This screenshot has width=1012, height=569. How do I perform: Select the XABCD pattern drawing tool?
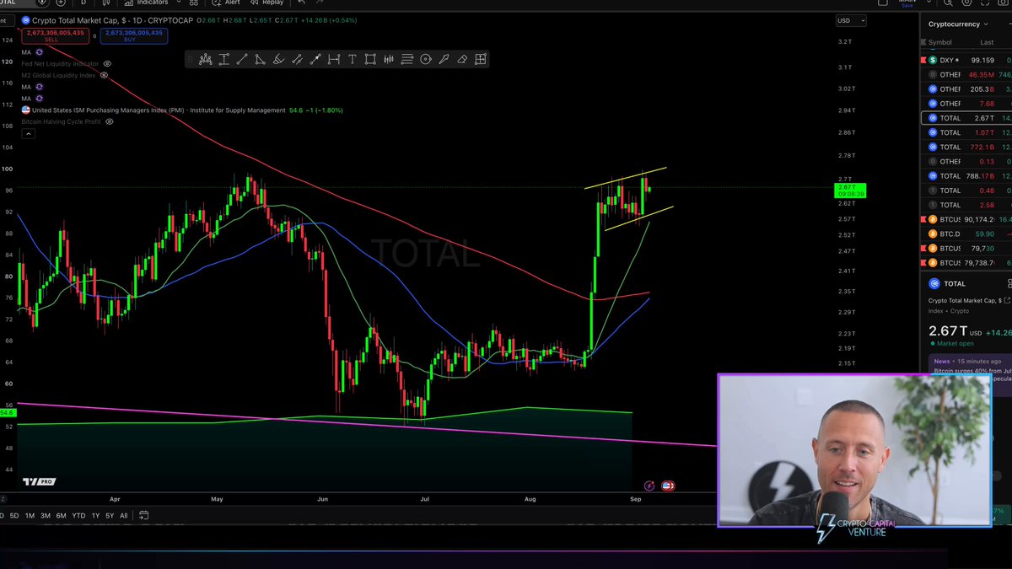tap(205, 59)
